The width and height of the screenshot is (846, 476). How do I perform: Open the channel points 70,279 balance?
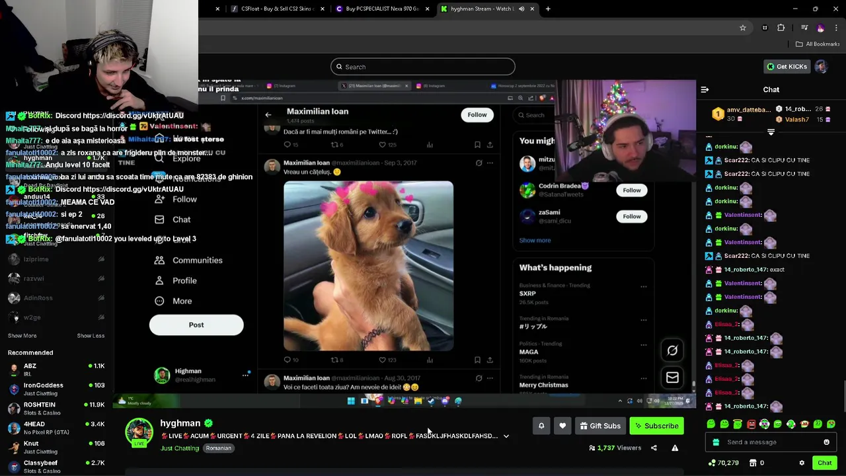[x=724, y=463]
